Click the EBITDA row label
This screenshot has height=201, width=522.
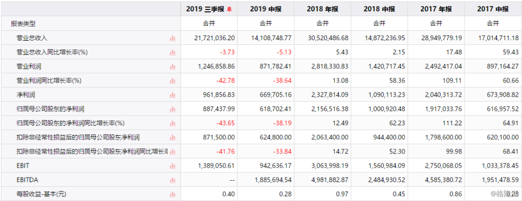pyautogui.click(x=27, y=180)
